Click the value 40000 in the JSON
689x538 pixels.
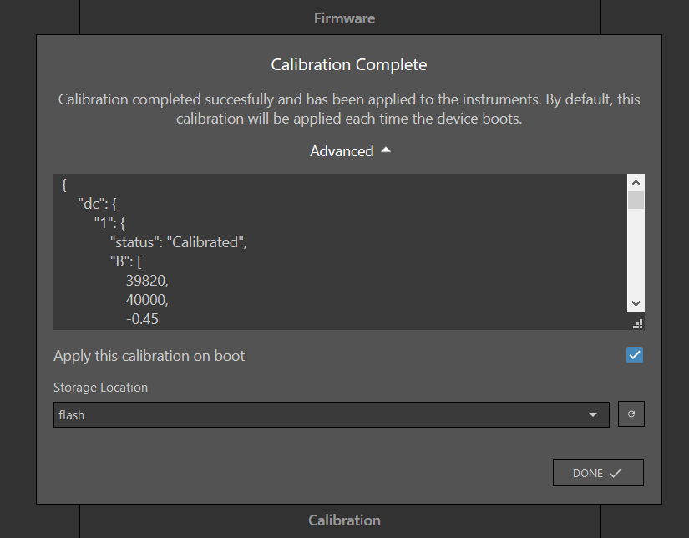coord(147,300)
